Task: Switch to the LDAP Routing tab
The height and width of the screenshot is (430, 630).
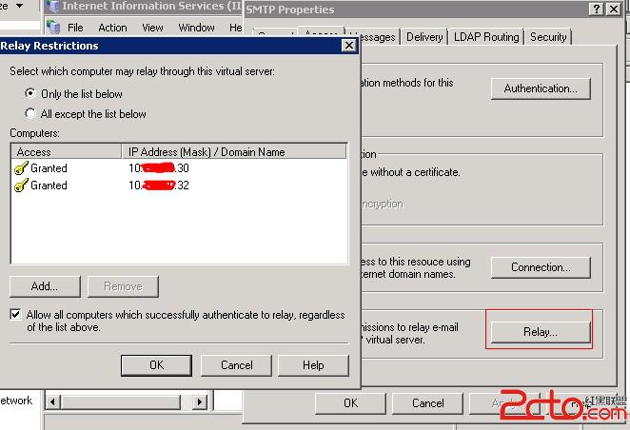Action: click(x=486, y=37)
